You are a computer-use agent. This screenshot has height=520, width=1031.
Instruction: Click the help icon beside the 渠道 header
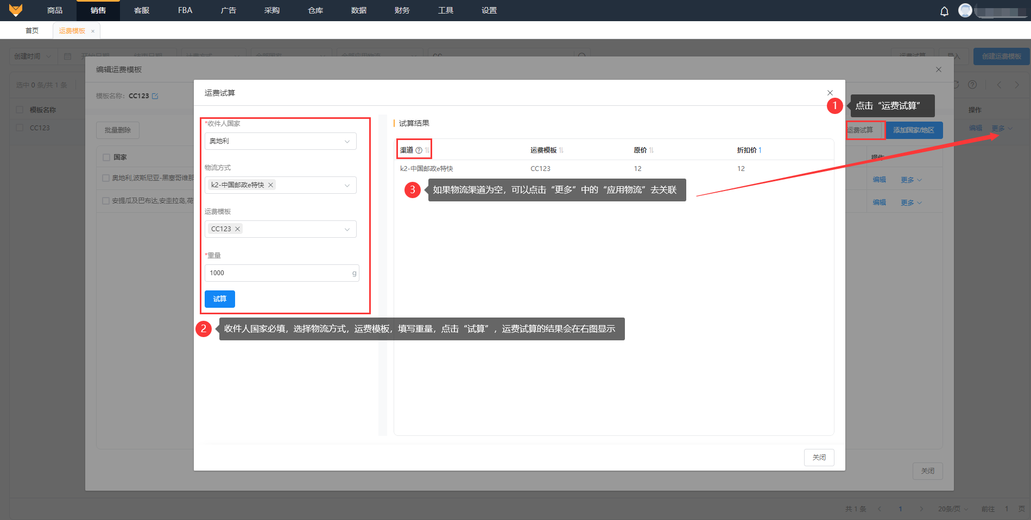419,150
